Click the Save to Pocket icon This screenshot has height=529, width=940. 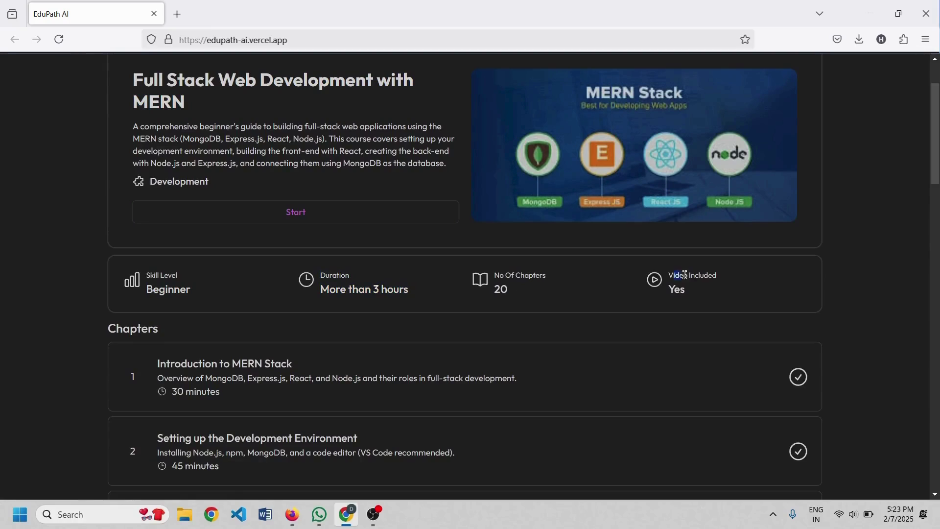(x=837, y=40)
